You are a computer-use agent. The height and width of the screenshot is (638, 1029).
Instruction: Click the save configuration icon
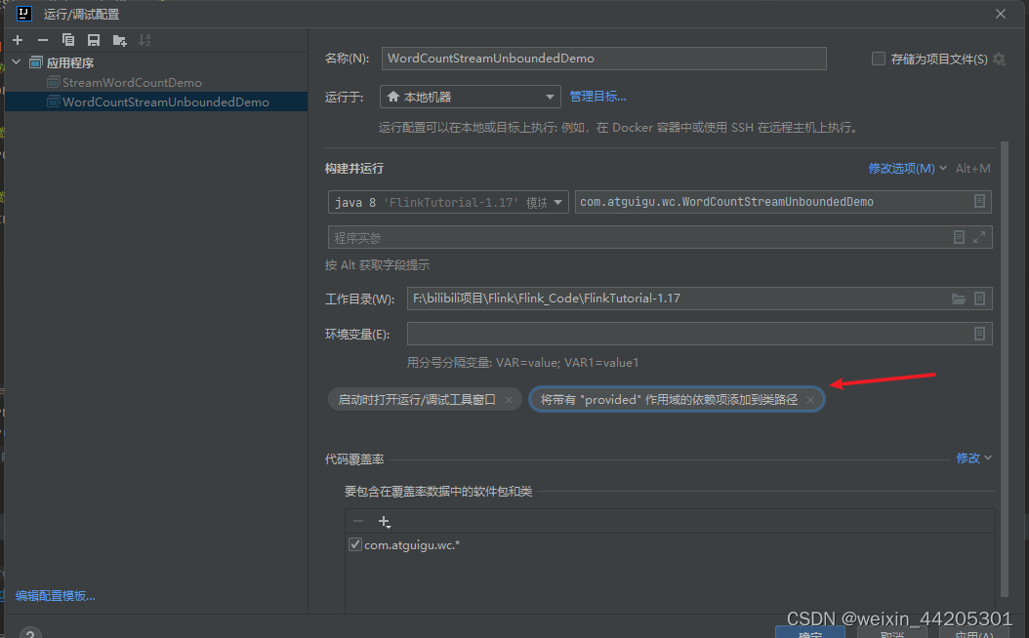point(93,40)
